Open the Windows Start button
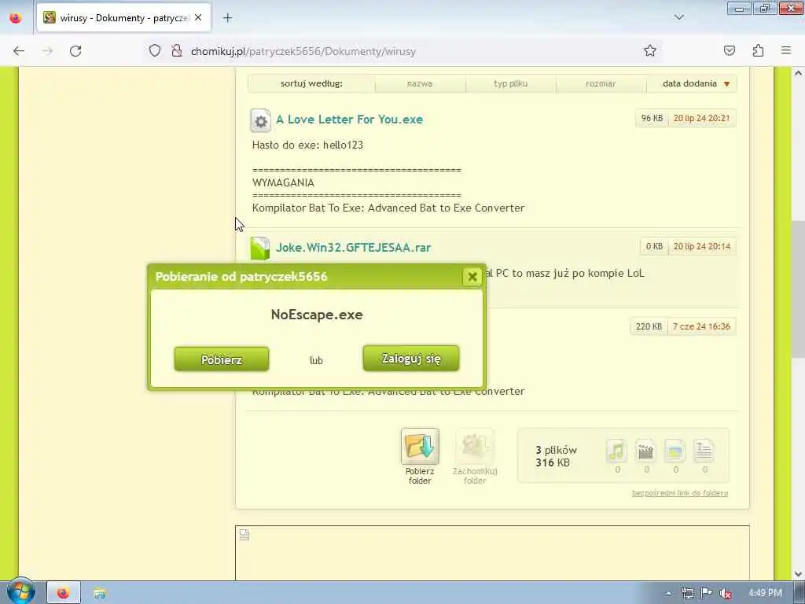This screenshot has width=805, height=604. (x=20, y=591)
